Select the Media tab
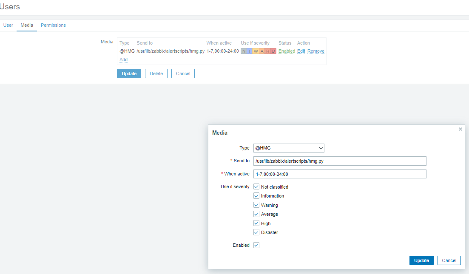469x274 pixels. coord(27,25)
